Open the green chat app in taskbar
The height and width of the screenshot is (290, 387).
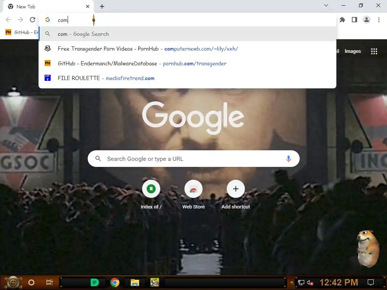click(x=95, y=282)
